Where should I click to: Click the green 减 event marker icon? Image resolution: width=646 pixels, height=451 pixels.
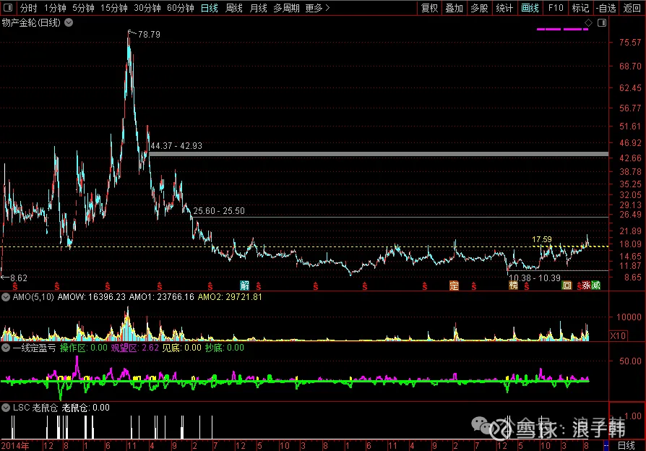(595, 285)
